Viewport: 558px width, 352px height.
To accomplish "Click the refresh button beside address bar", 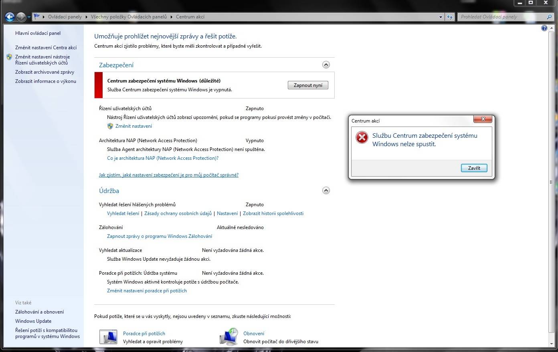I will click(x=450, y=17).
